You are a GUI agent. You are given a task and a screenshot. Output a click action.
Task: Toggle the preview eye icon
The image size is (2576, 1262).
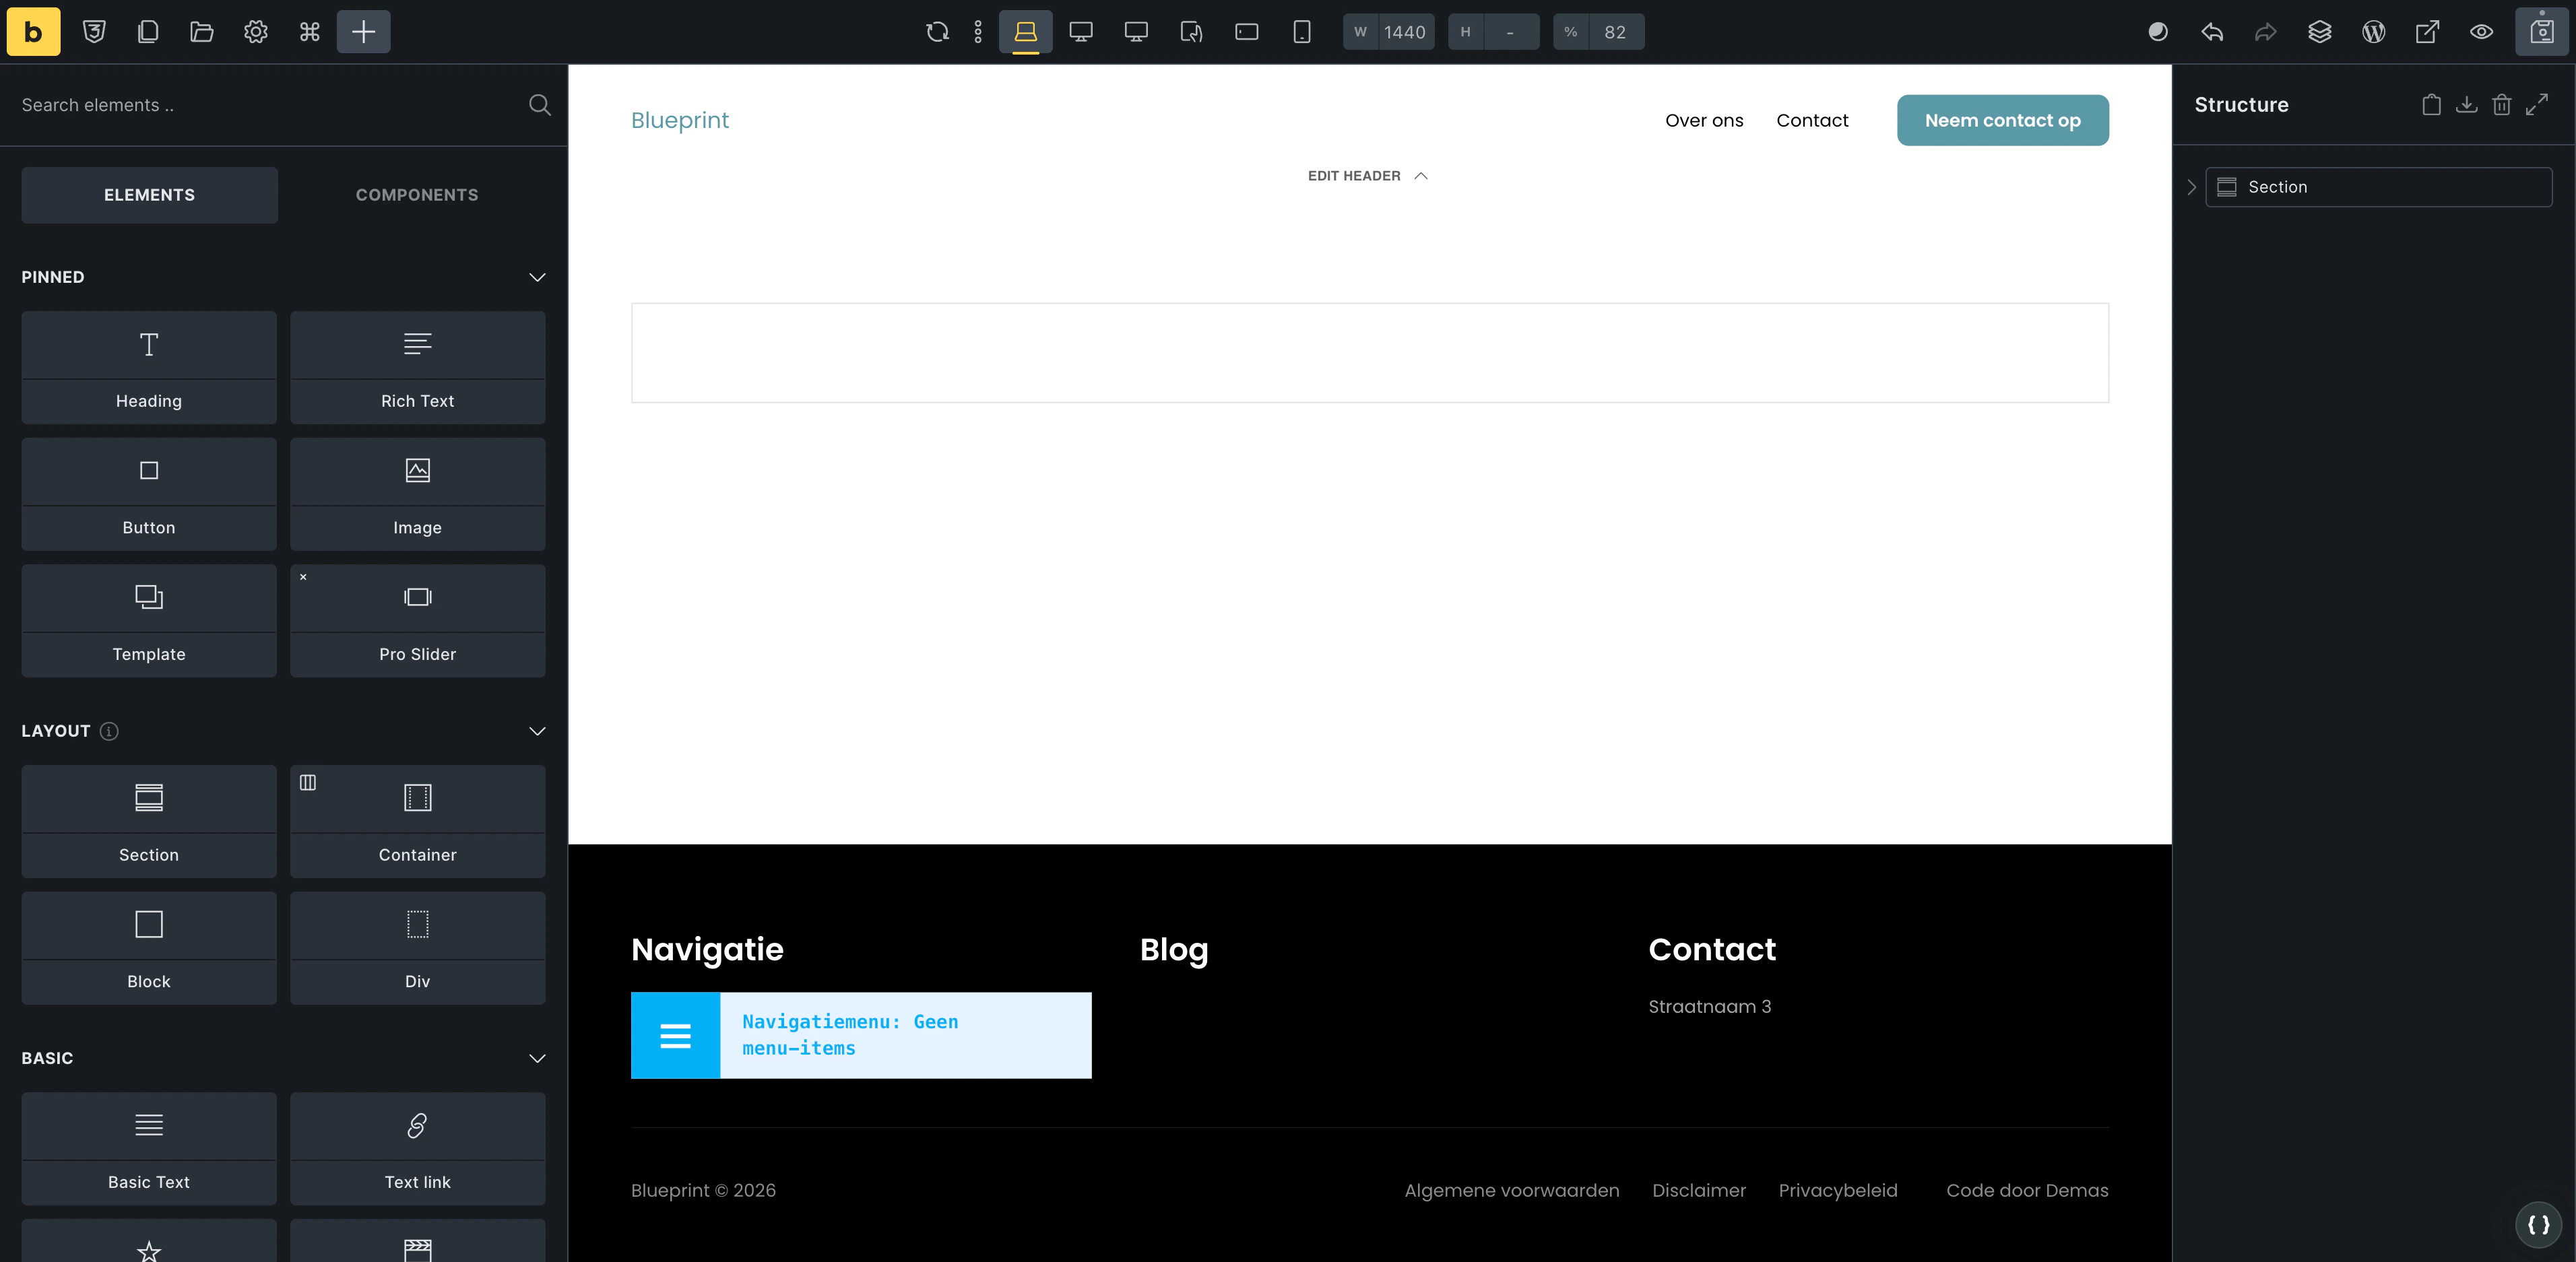point(2481,32)
